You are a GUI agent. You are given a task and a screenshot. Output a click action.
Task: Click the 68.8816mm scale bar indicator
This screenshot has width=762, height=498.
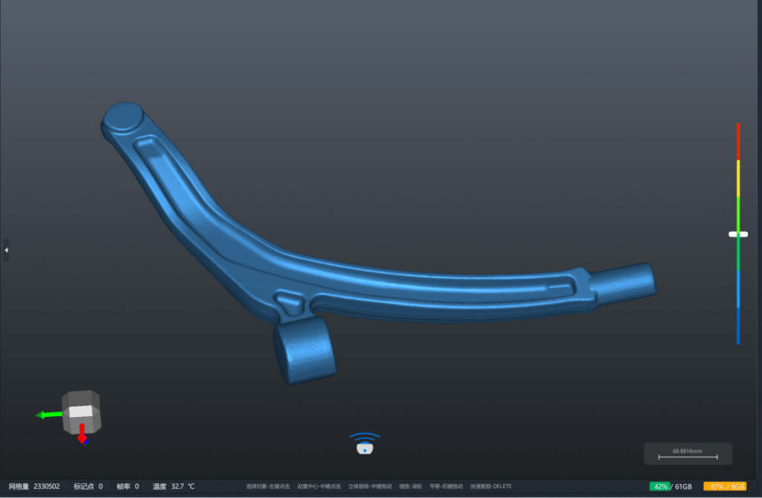(688, 454)
